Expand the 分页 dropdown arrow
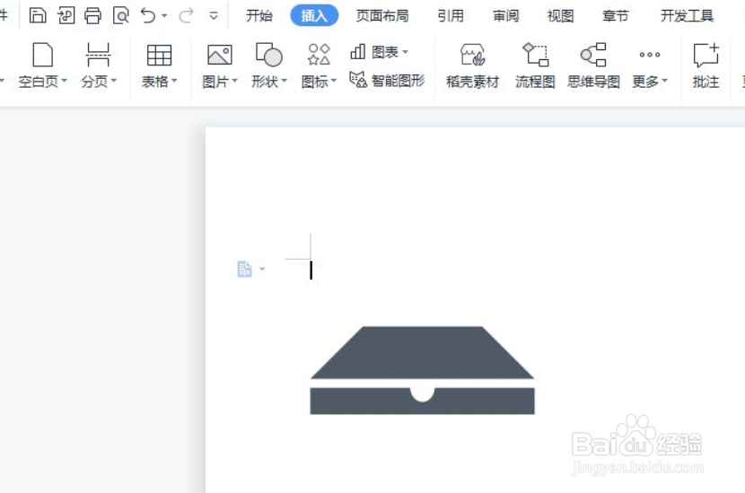Image resolution: width=745 pixels, height=493 pixels. (114, 81)
